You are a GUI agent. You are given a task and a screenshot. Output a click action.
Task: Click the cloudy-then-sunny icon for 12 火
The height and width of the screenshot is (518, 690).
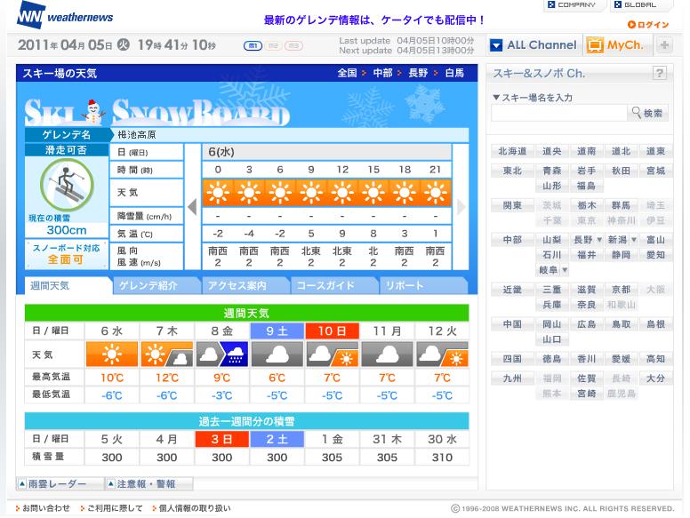point(442,355)
